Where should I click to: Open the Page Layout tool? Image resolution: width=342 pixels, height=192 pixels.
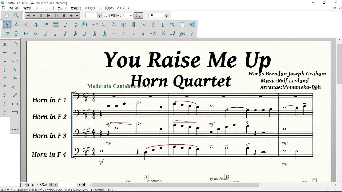coord(182,25)
